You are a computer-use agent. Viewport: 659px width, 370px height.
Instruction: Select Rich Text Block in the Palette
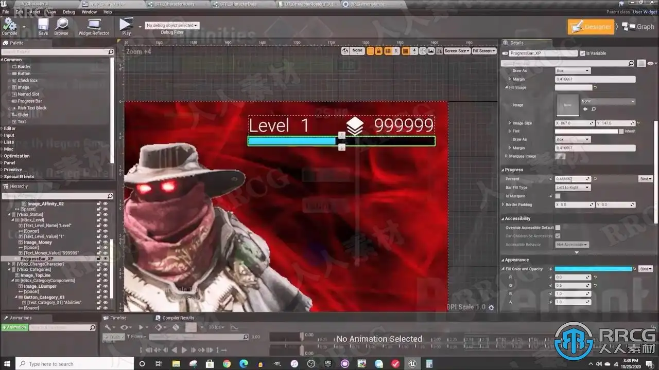(32, 108)
